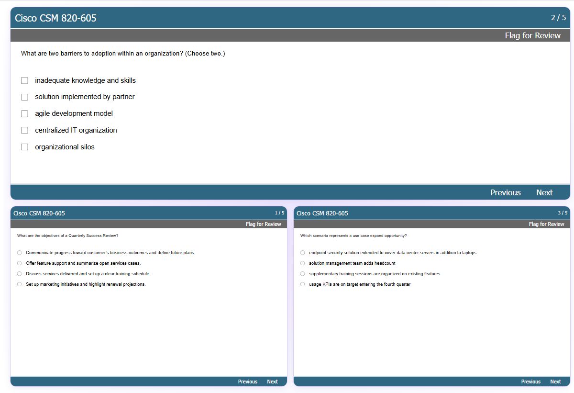Select 'usage KPIs are on target' radio
Image resolution: width=574 pixels, height=393 pixels.
303,284
